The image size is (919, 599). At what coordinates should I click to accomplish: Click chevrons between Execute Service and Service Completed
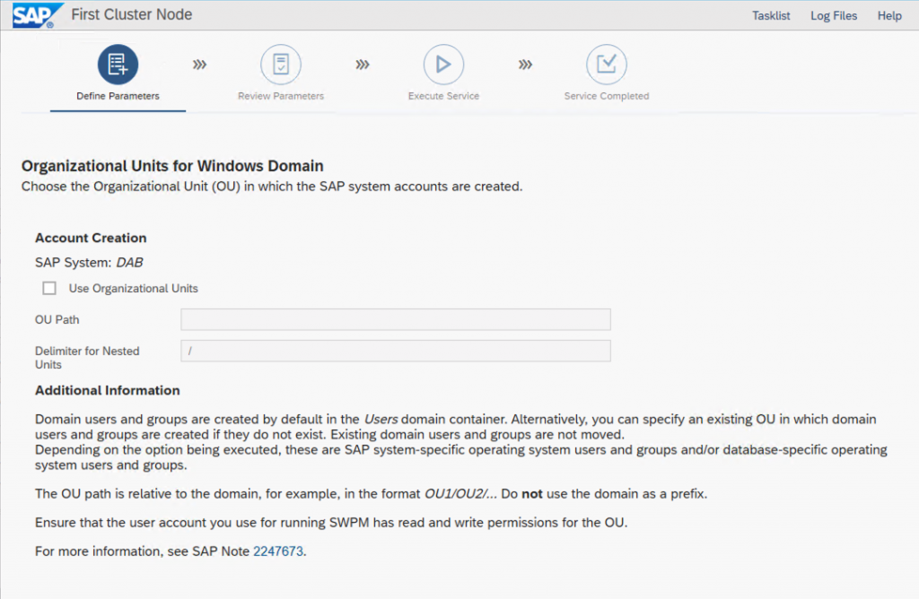coord(526,65)
